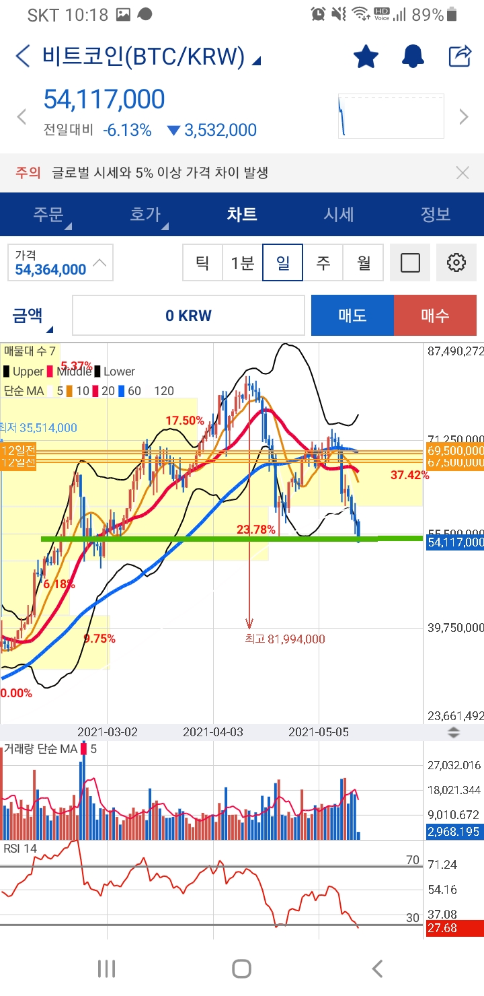Tap the 69,500,000 orange price label

pyautogui.click(x=455, y=450)
